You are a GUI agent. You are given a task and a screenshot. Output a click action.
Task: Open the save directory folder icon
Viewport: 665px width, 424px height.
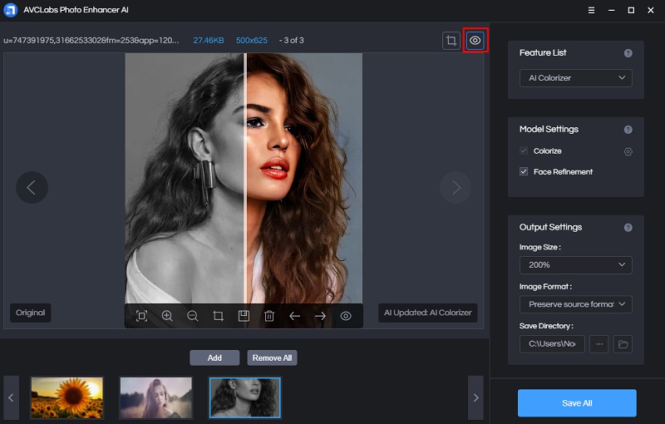click(x=623, y=344)
